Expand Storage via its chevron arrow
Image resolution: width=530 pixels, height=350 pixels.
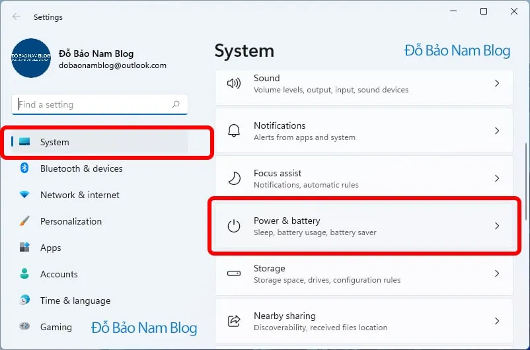coord(497,273)
